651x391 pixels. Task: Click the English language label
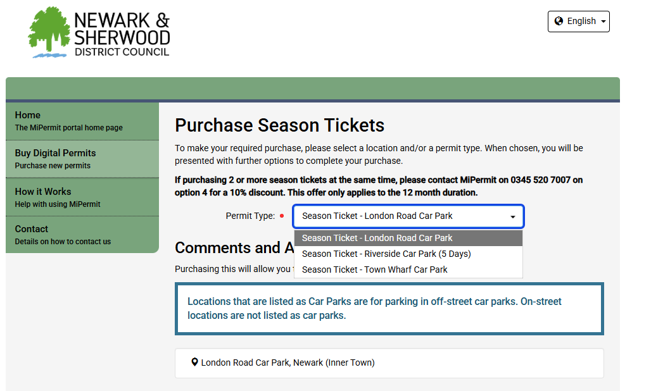tap(581, 21)
